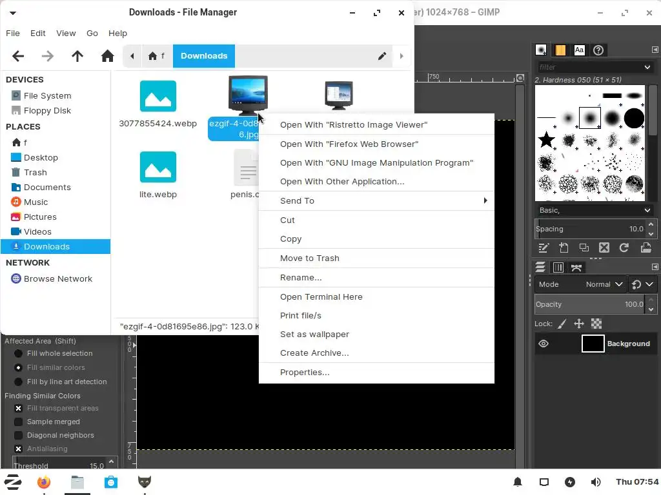661x495 pixels.
Task: Open Properties from context menu
Action: [376, 373]
